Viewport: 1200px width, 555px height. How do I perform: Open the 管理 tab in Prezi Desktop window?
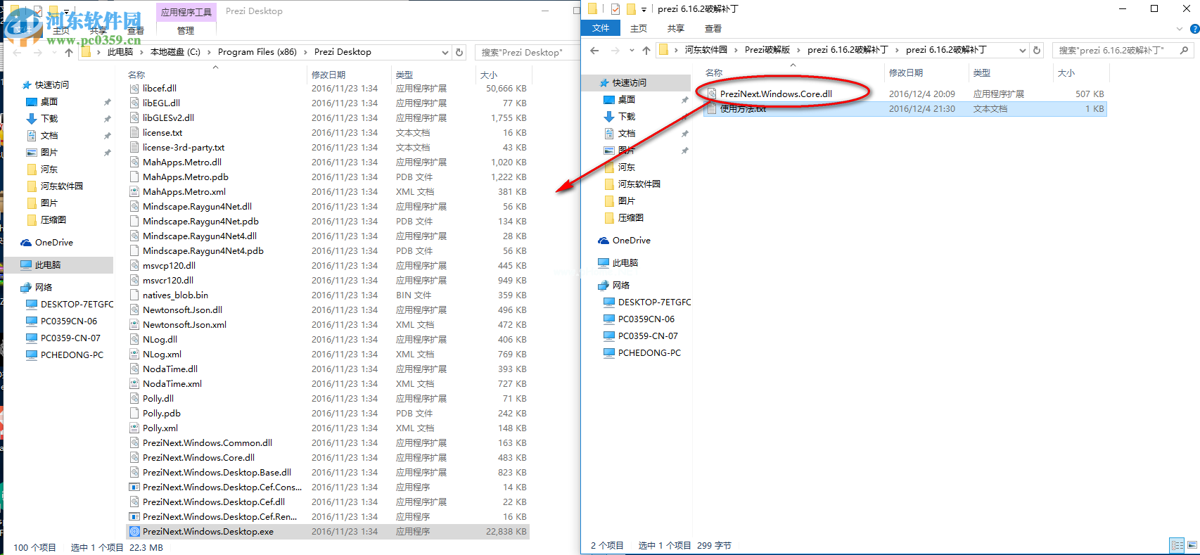186,30
